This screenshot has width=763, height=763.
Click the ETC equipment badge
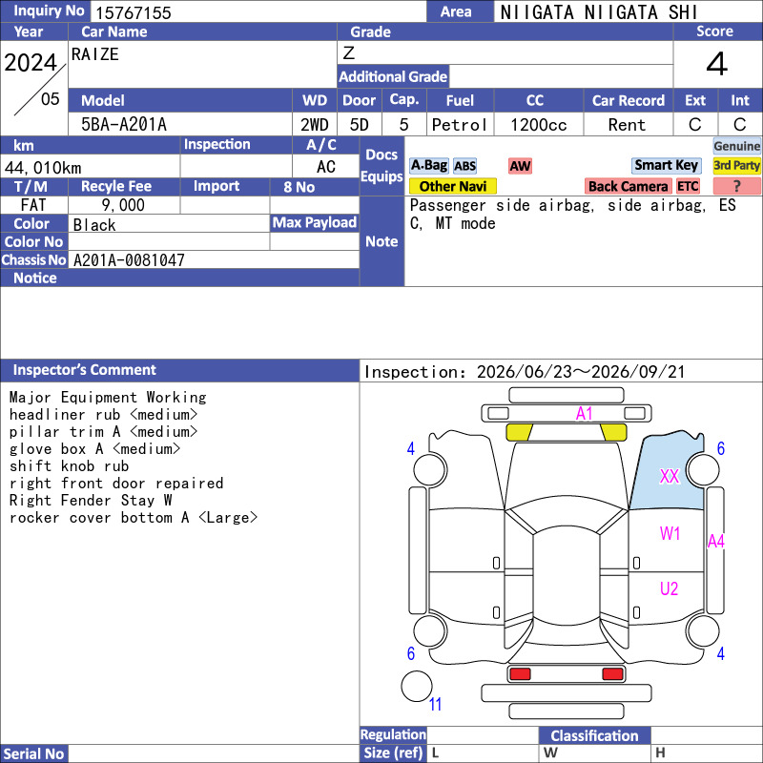(688, 186)
